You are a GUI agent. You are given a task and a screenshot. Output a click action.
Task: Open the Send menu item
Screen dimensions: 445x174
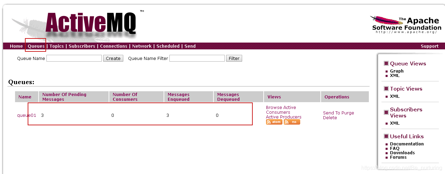(x=190, y=46)
